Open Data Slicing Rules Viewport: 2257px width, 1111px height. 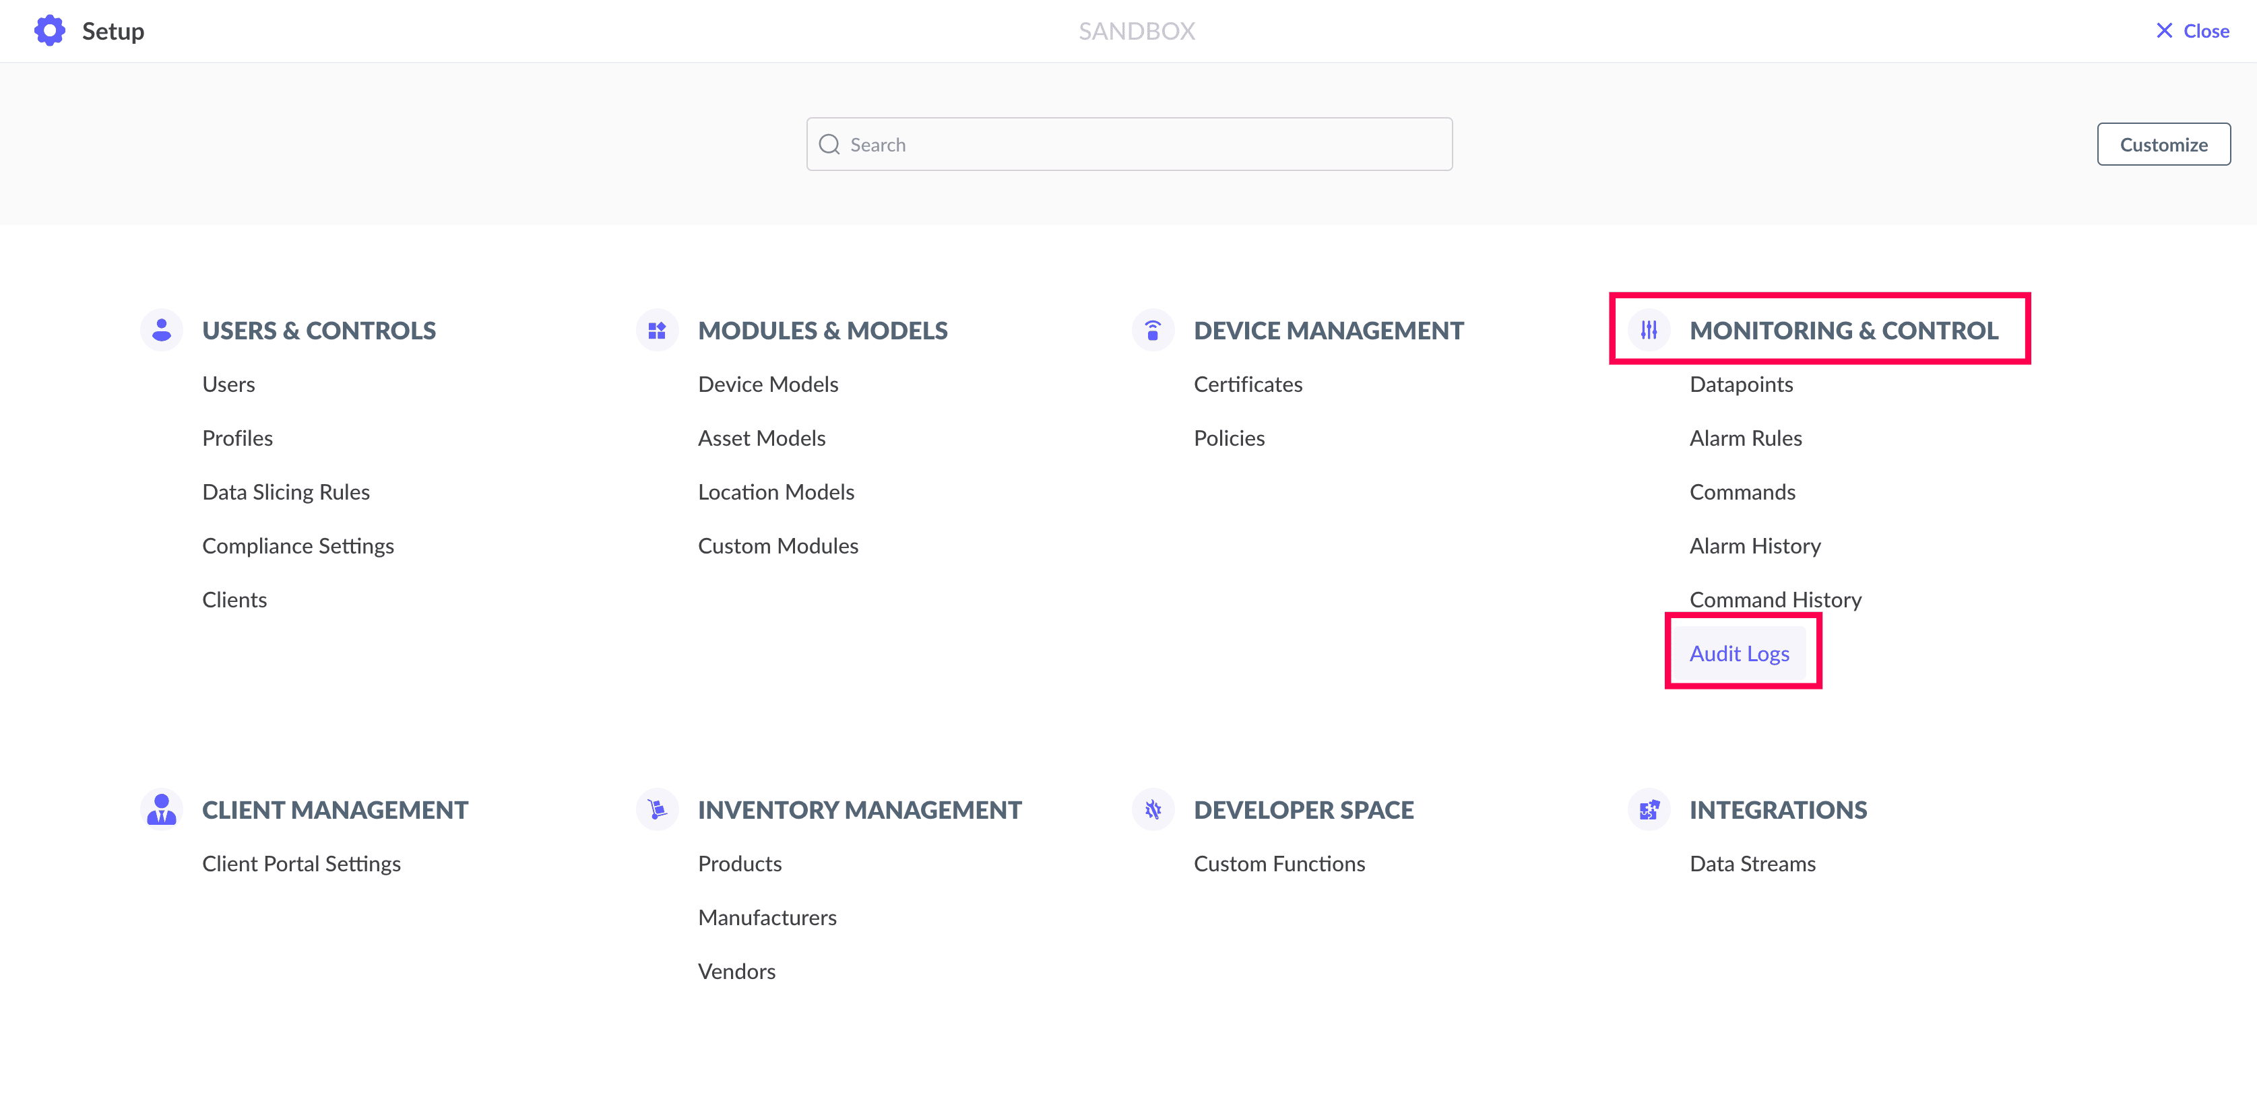click(286, 491)
